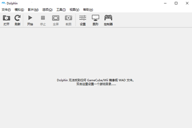Toggle Fullscreen (全屏) from the toolbar

pos(56,18)
